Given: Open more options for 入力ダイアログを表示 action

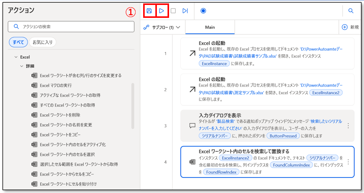Looking at the screenshot, I should (348, 126).
